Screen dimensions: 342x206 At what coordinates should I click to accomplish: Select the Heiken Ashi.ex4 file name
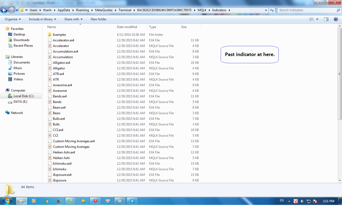click(x=64, y=152)
